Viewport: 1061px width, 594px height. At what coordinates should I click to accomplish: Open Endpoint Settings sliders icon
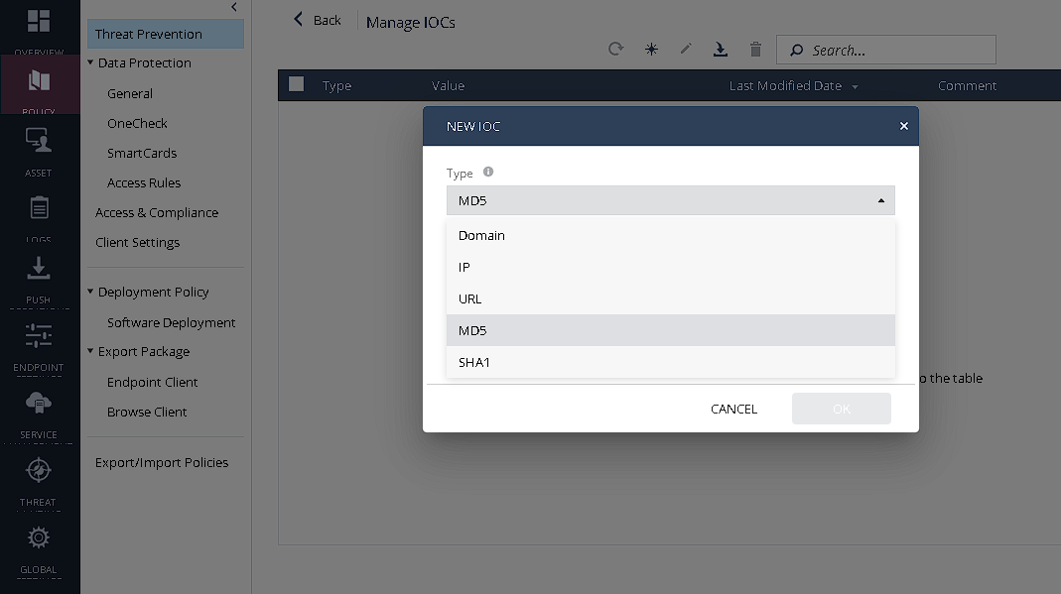tap(39, 335)
